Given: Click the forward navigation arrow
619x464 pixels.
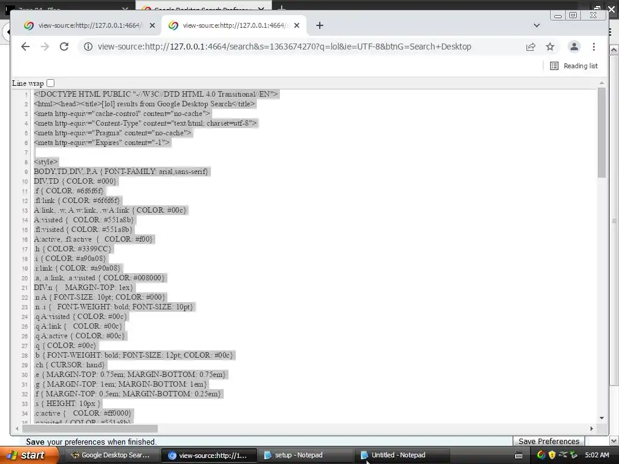Looking at the screenshot, I should click(x=45, y=47).
